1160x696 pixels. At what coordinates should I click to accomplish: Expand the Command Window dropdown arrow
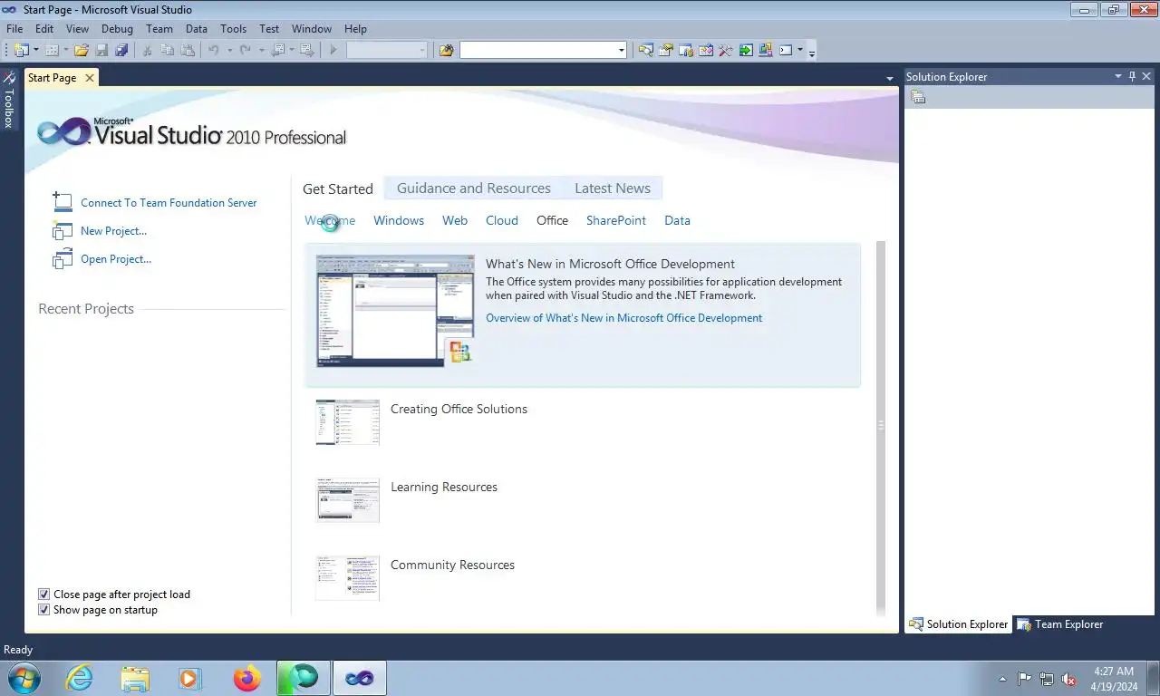[x=800, y=51]
